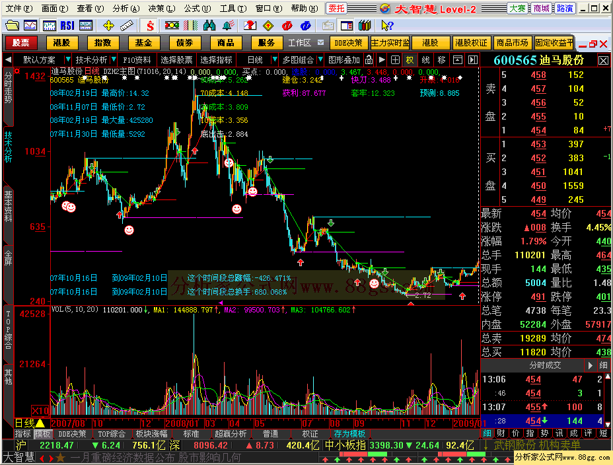Click the crosshair grid box icon
613x465 pixels.
tap(395, 60)
